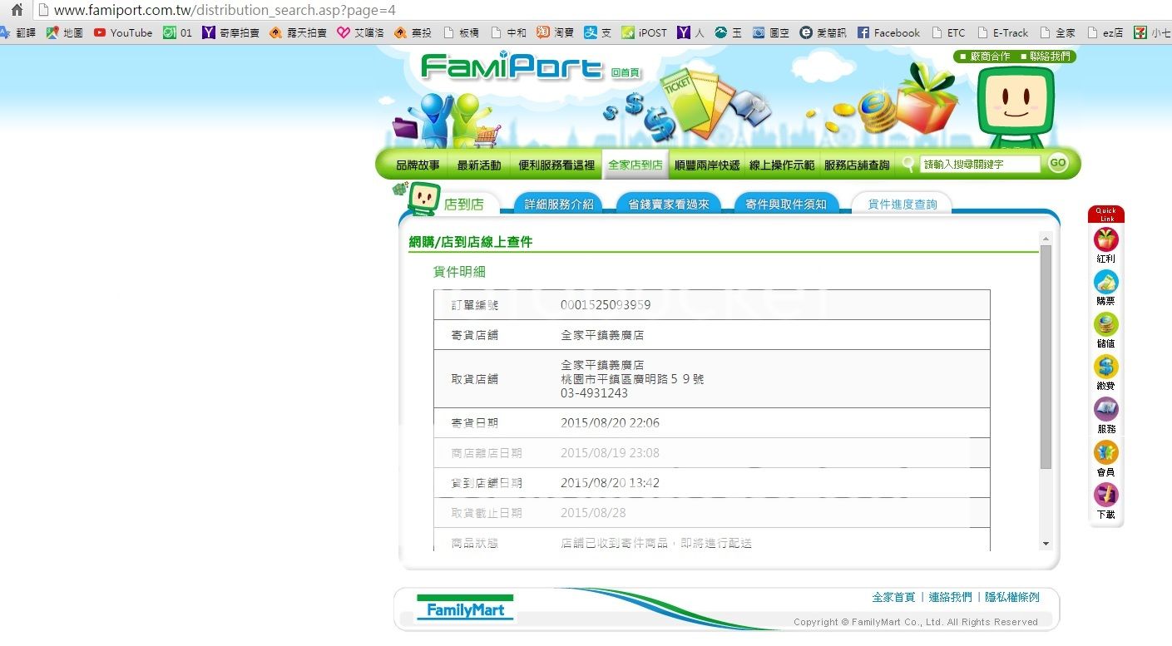The image size is (1172, 646).
Task: Click the 紅利 quick link icon
Action: [1105, 240]
